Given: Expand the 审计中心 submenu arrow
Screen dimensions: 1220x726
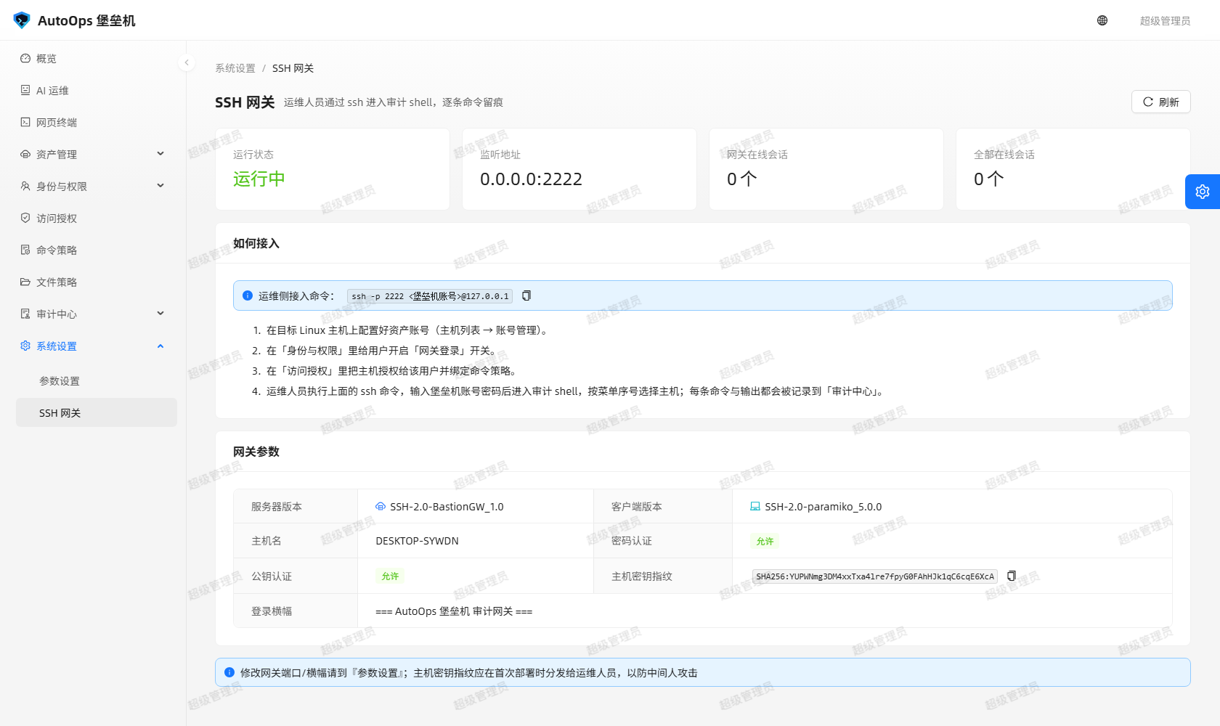Looking at the screenshot, I should pos(160,314).
